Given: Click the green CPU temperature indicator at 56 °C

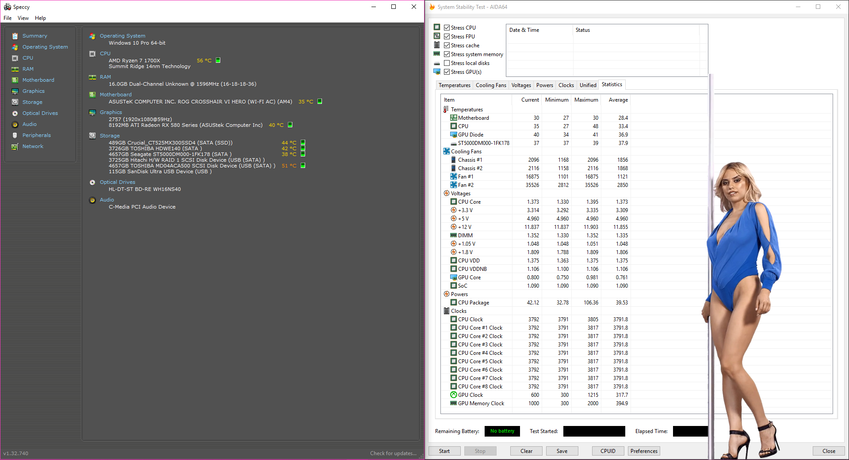Looking at the screenshot, I should point(218,60).
